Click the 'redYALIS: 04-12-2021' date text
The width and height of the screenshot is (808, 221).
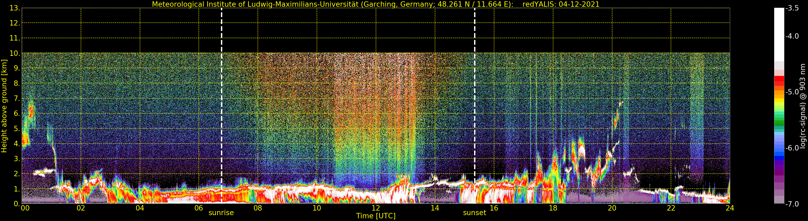(x=561, y=4)
